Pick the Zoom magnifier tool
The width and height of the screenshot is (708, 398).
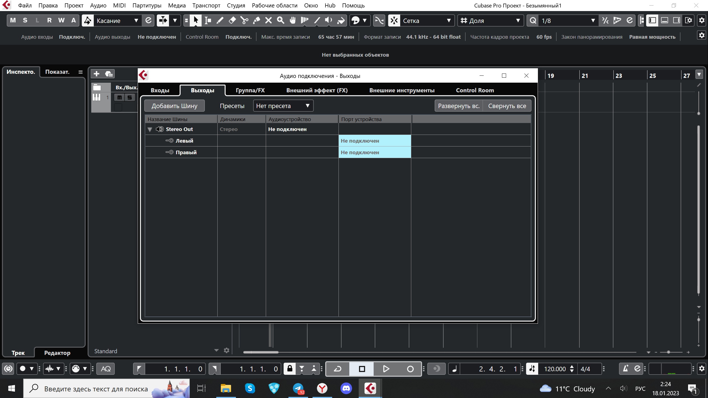coord(280,20)
